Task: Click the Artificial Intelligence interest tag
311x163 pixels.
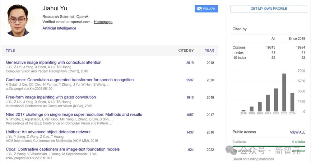Action: [x=59, y=28]
